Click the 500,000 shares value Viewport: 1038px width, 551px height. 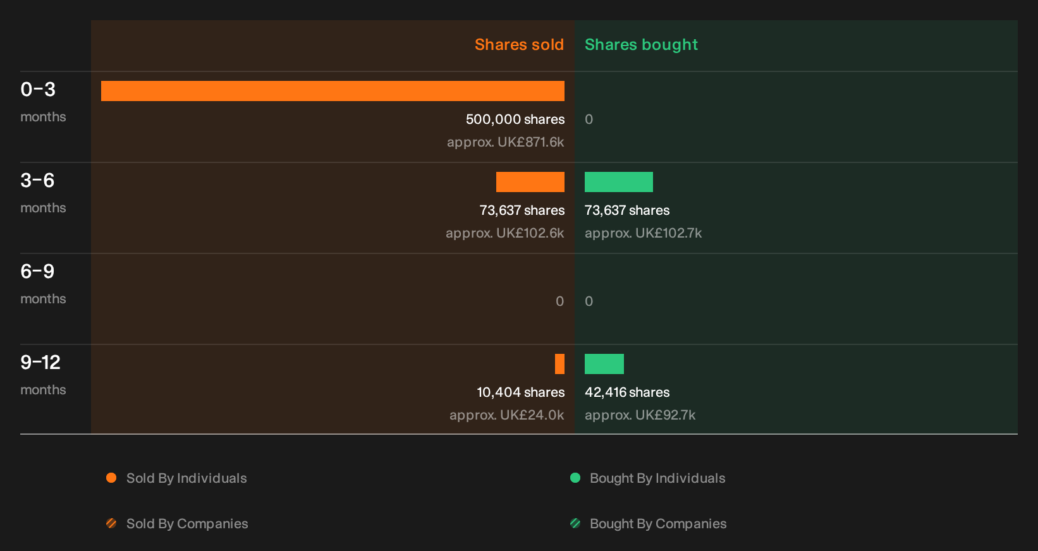coord(515,119)
